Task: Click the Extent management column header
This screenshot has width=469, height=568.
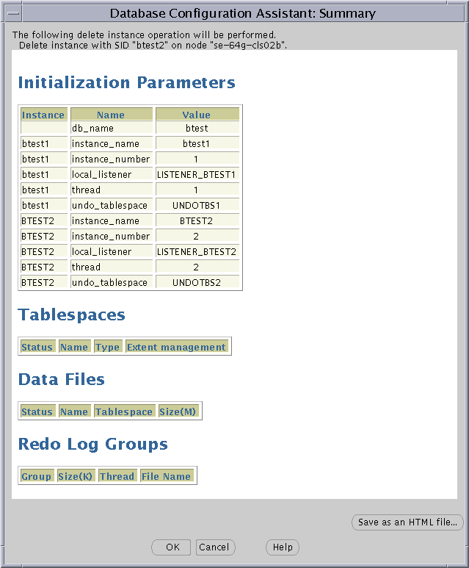Action: coord(176,347)
